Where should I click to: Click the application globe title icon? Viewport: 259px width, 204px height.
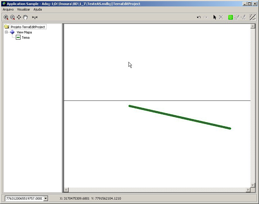4,4
